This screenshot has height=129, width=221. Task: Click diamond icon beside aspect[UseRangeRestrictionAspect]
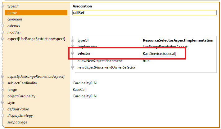pyautogui.click(x=3, y=39)
